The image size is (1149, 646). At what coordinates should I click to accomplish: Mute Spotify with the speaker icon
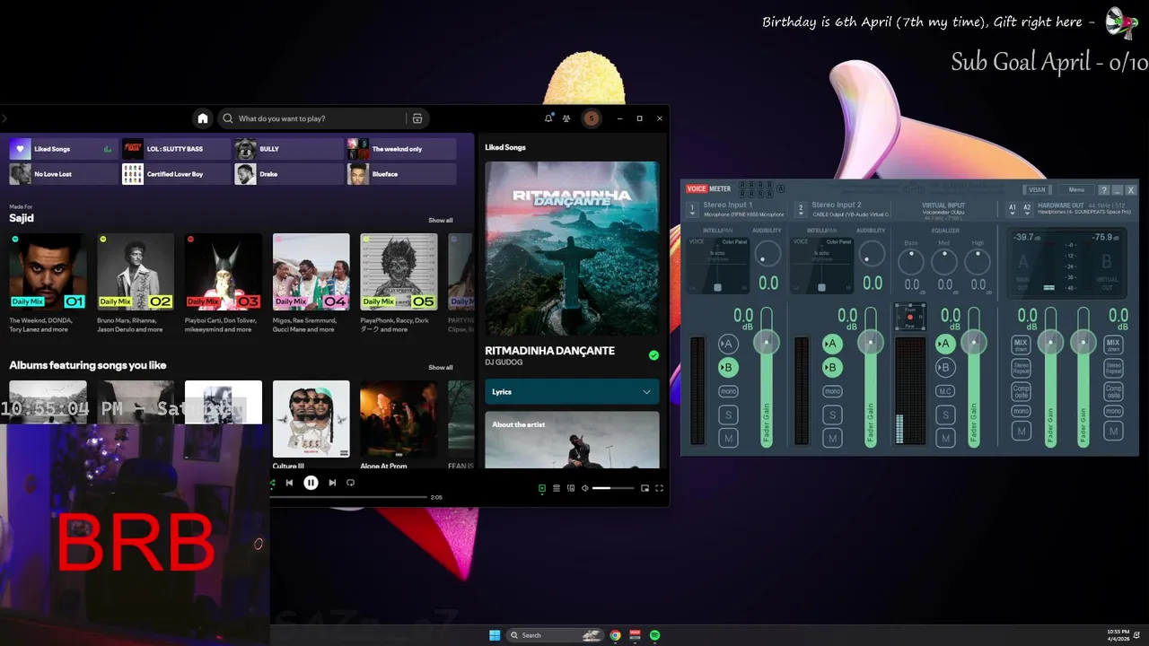pos(584,488)
